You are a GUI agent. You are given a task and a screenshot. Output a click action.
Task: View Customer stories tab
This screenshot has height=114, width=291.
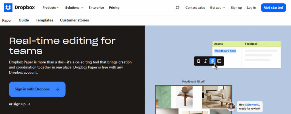(74, 20)
